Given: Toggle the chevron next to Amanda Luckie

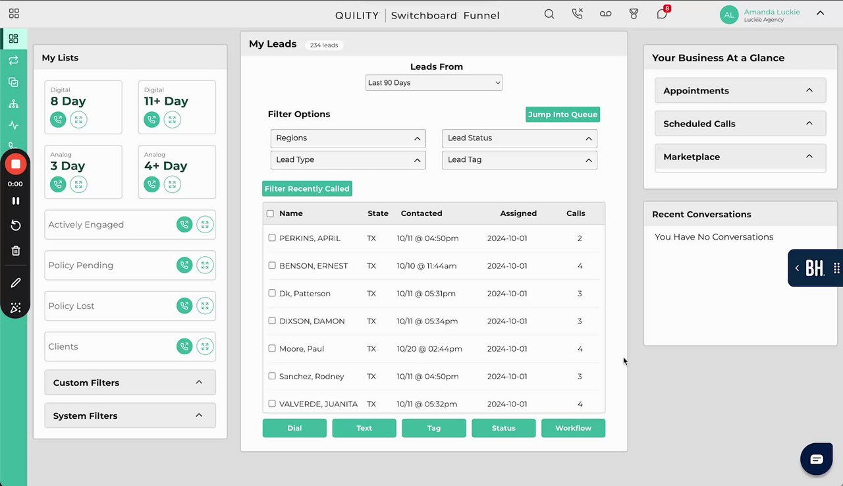Looking at the screenshot, I should pyautogui.click(x=820, y=13).
